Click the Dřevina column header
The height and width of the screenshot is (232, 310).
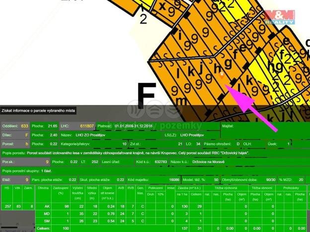(x=43, y=188)
